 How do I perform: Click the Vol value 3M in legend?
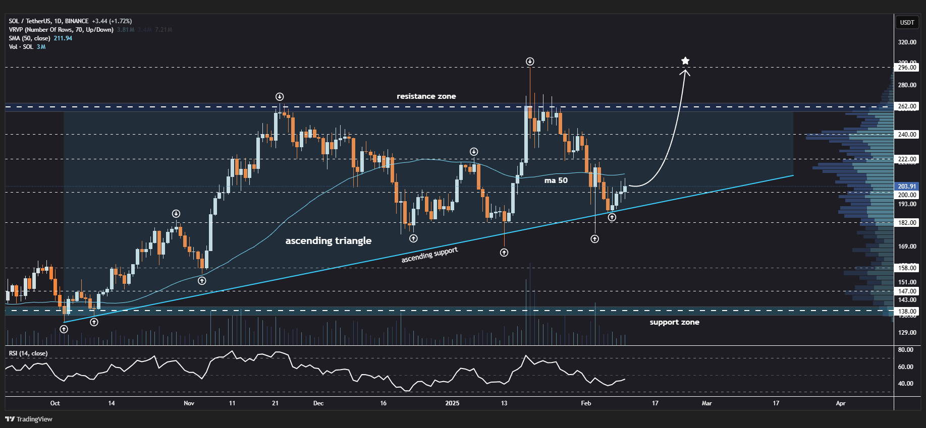(x=41, y=47)
